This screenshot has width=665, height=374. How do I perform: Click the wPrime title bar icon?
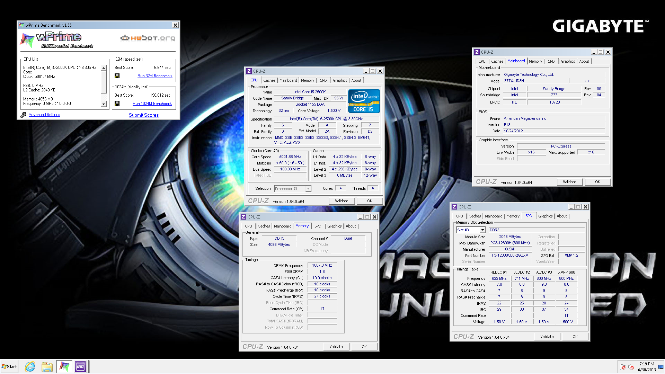tap(21, 25)
